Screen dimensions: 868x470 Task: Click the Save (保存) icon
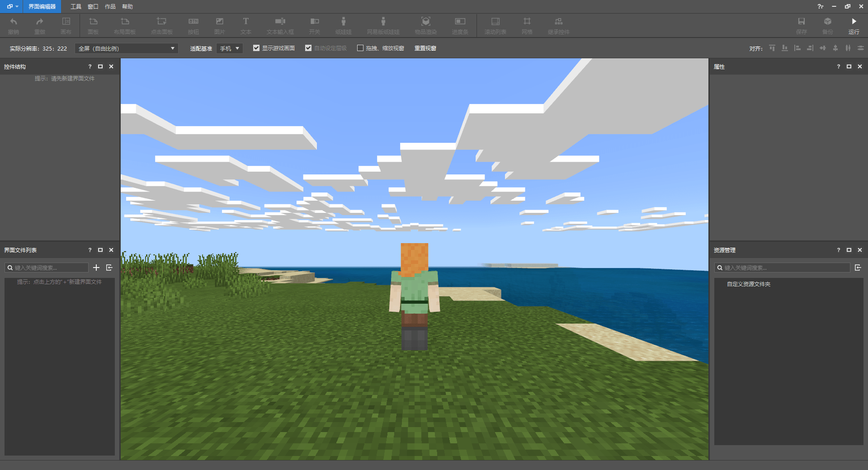[x=802, y=25]
